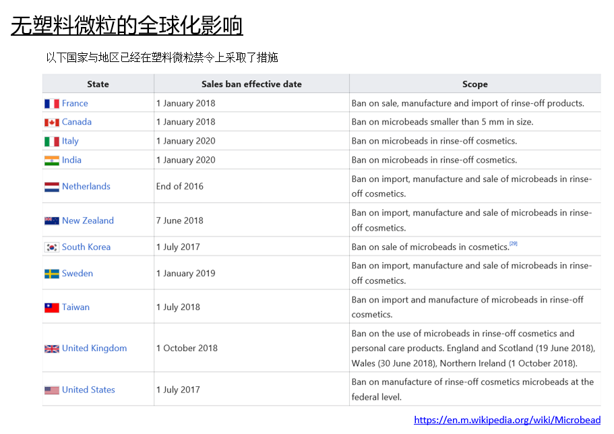This screenshot has width=614, height=434.
Task: Select the State column header
Action: coord(98,84)
